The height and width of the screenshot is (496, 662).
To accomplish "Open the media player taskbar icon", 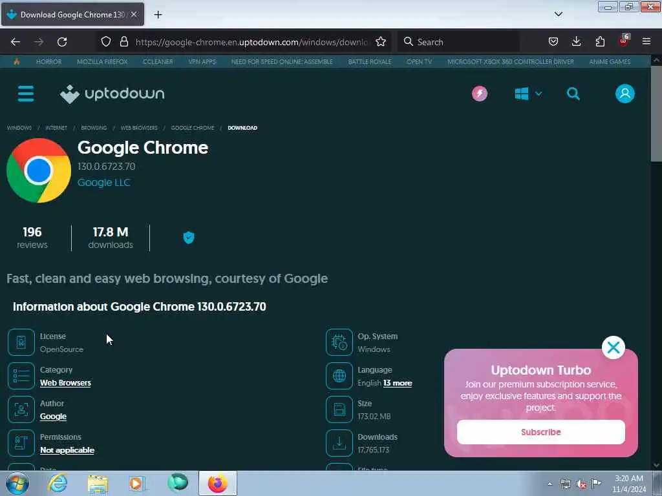I will point(137,483).
